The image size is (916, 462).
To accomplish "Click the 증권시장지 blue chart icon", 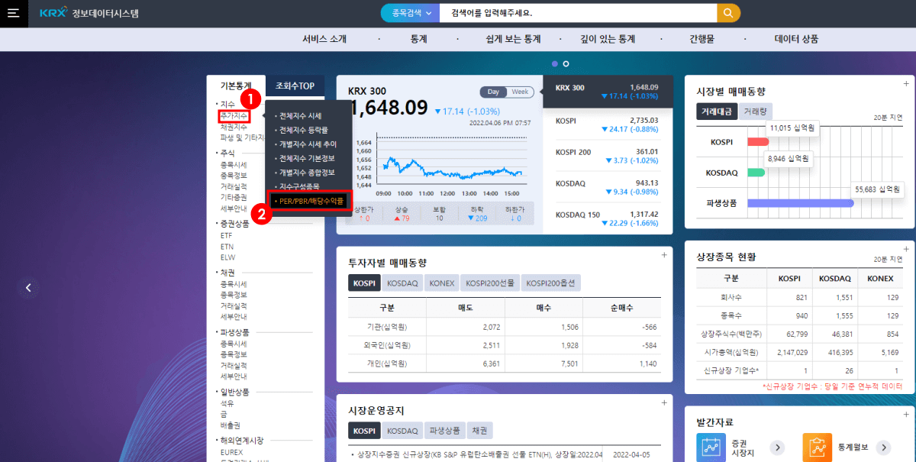I will (x=711, y=447).
